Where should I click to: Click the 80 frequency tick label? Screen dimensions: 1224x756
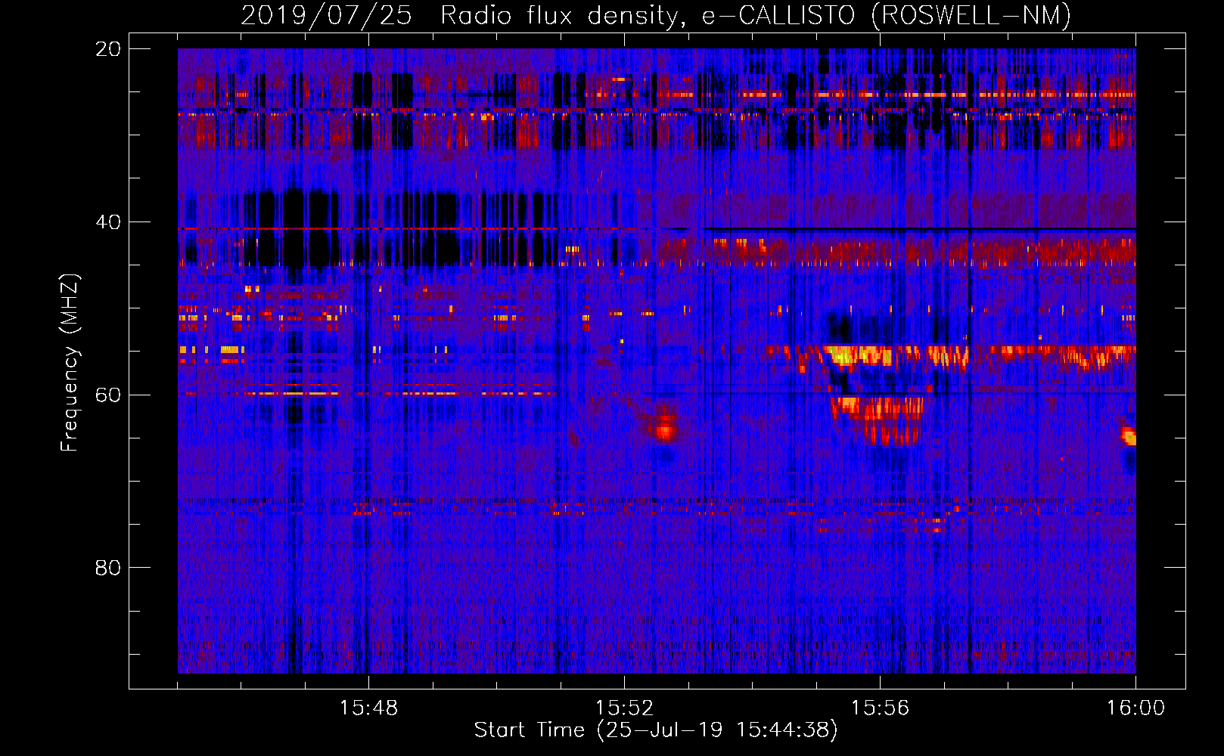(x=108, y=568)
